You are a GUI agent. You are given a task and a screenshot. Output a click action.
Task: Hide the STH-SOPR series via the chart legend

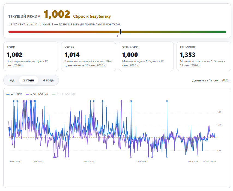point(37,94)
